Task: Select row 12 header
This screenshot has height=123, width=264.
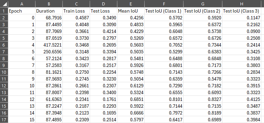Action: coord(4,86)
